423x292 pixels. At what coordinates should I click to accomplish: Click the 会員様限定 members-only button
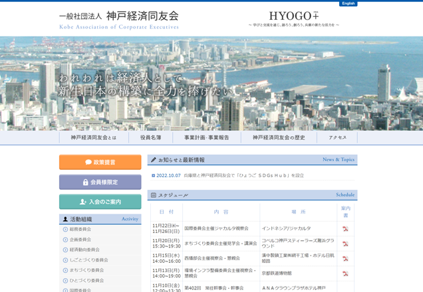tap(100, 183)
